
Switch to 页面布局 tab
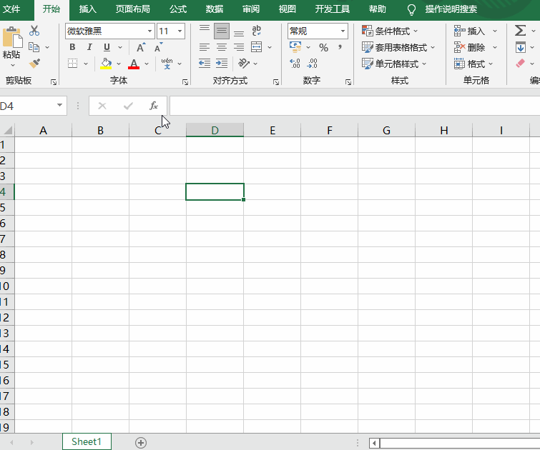132,9
